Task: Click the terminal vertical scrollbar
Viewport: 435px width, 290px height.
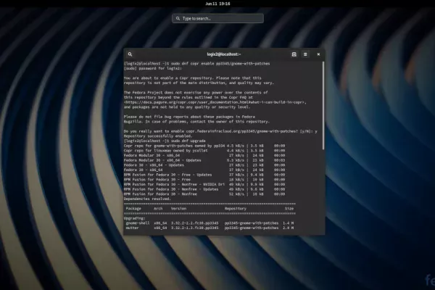Action: pyautogui.click(x=323, y=105)
